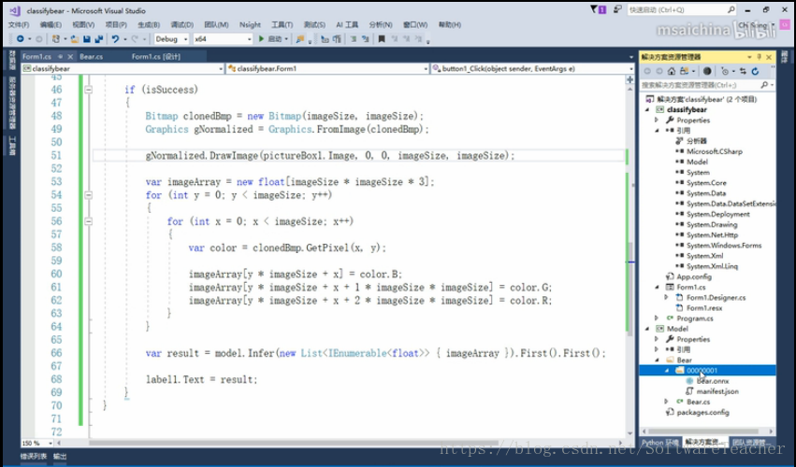Open the 错误列表 error list tab

click(x=34, y=457)
